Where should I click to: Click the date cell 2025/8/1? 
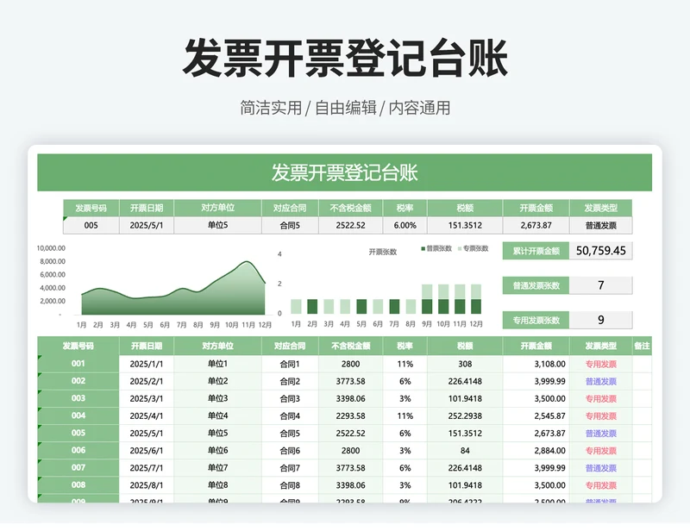pyautogui.click(x=146, y=485)
